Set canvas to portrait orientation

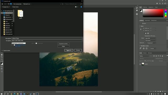(146, 34)
